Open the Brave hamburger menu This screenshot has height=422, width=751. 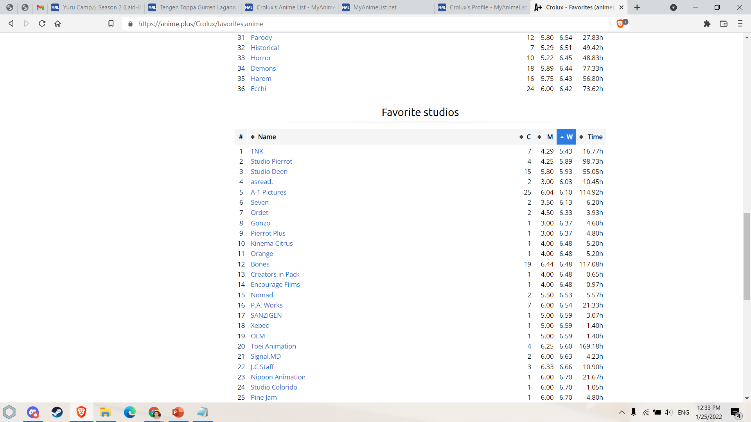pyautogui.click(x=740, y=24)
